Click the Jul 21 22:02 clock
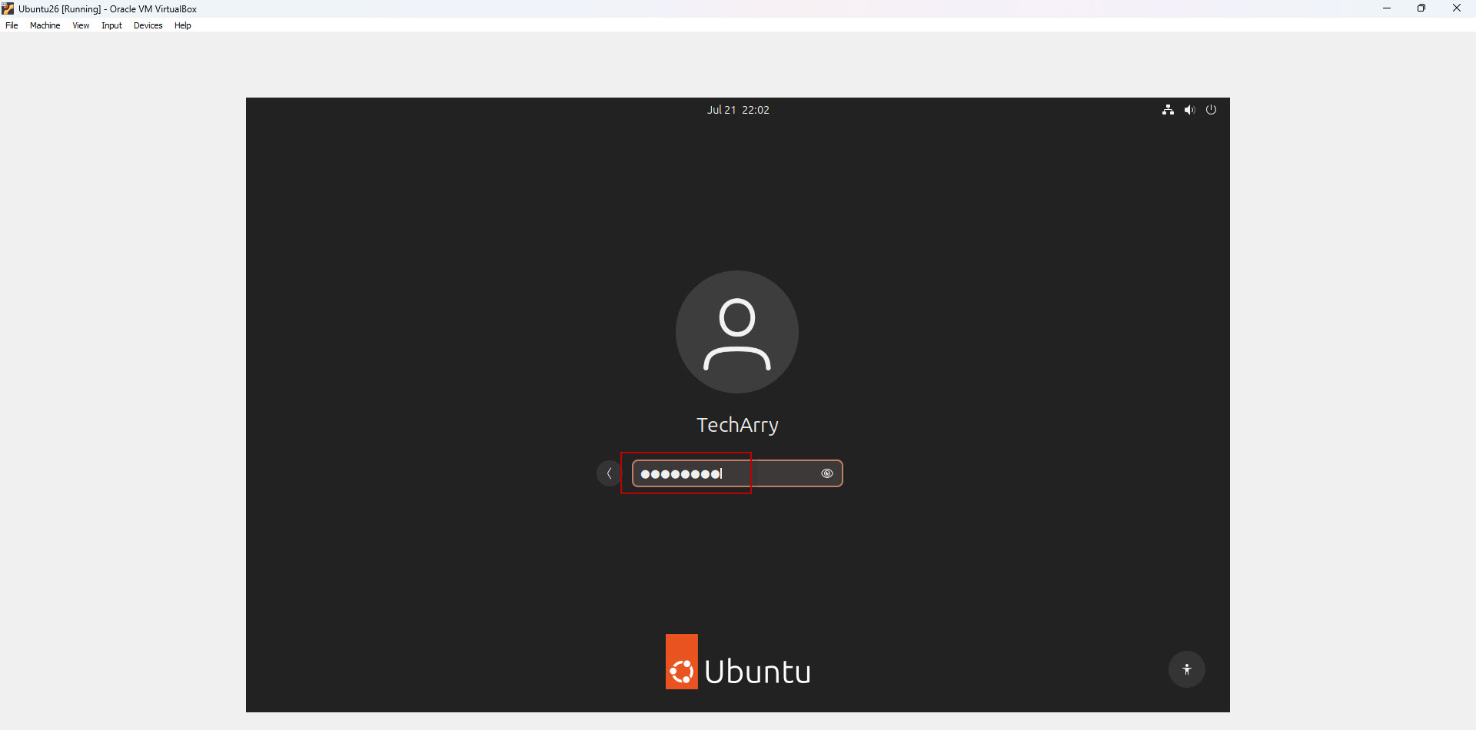 738,110
